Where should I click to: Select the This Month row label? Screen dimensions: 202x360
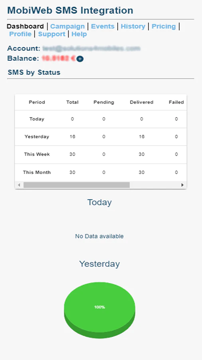[x=37, y=172]
